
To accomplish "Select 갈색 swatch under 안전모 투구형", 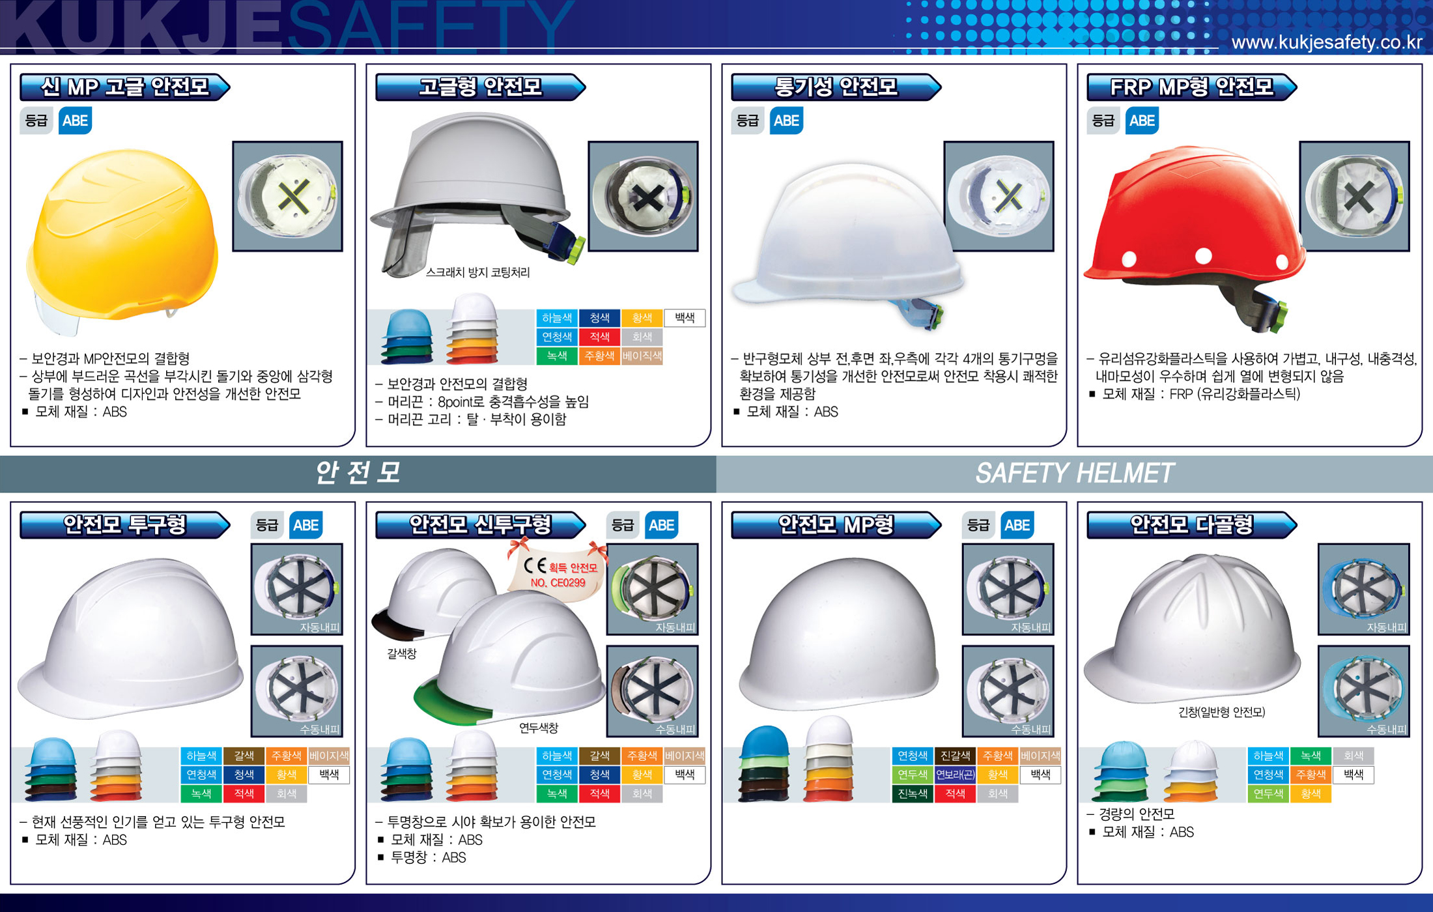I will tap(244, 756).
